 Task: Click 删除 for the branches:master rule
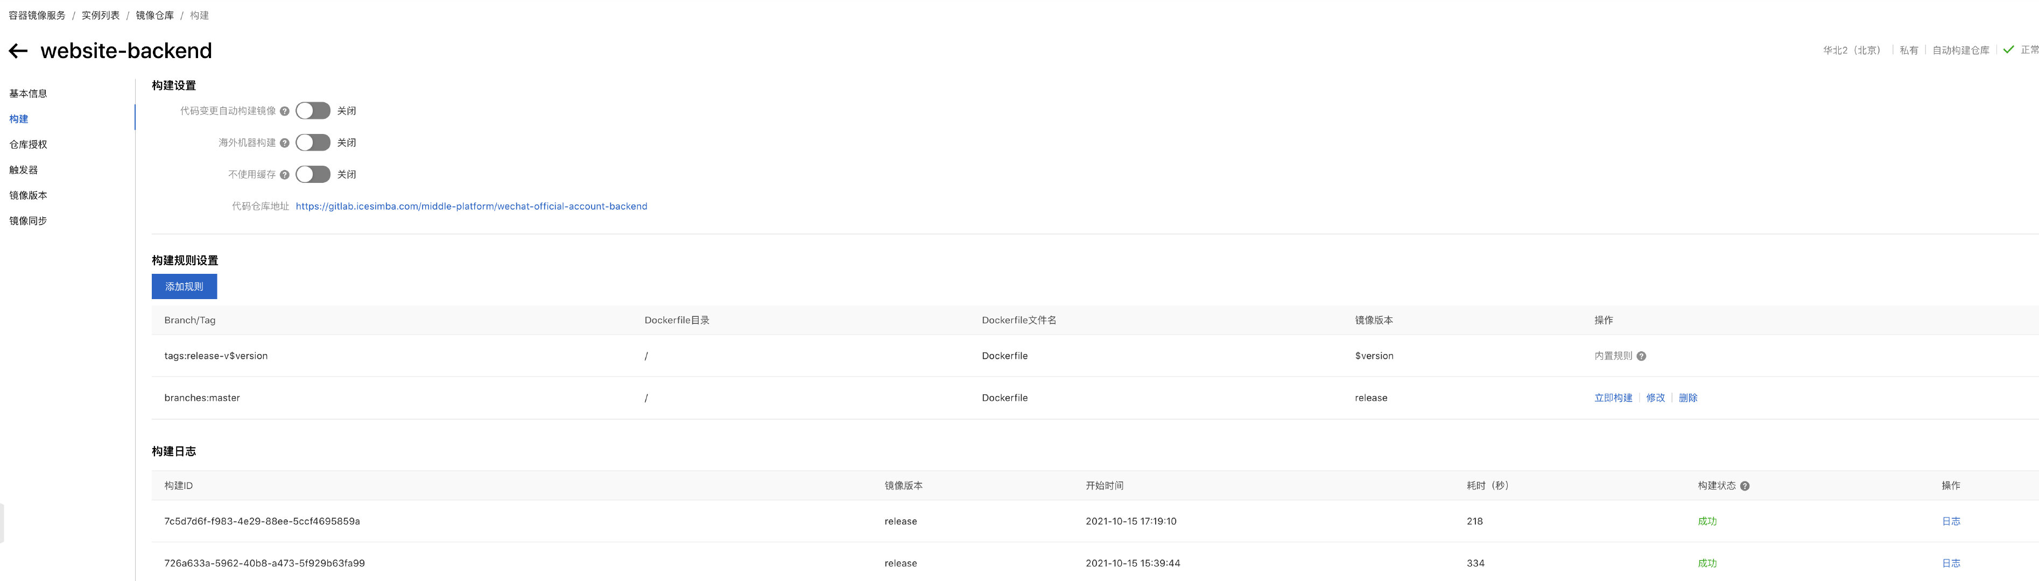coord(1688,398)
